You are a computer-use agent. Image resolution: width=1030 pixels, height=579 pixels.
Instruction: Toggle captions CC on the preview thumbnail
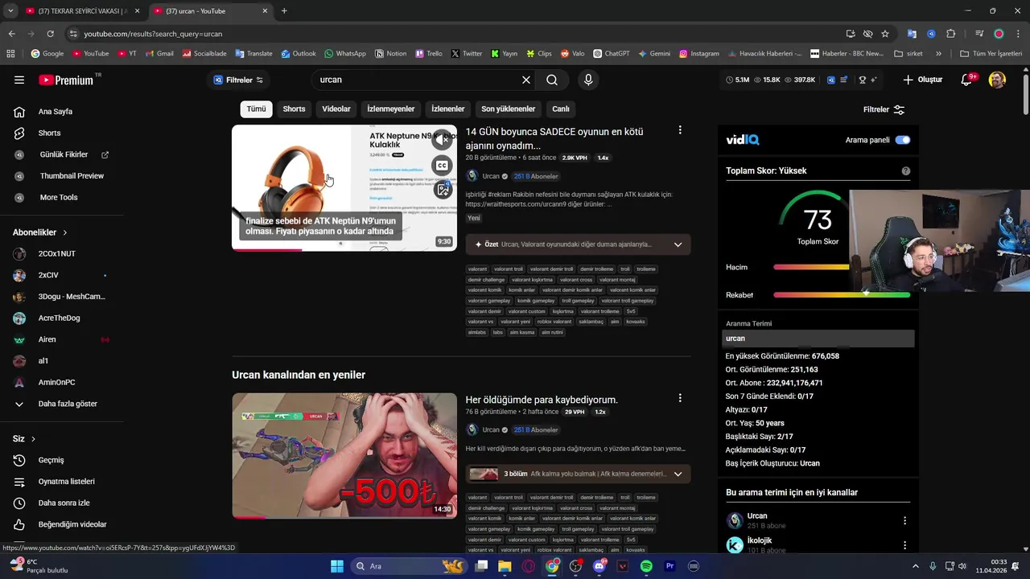tap(443, 165)
